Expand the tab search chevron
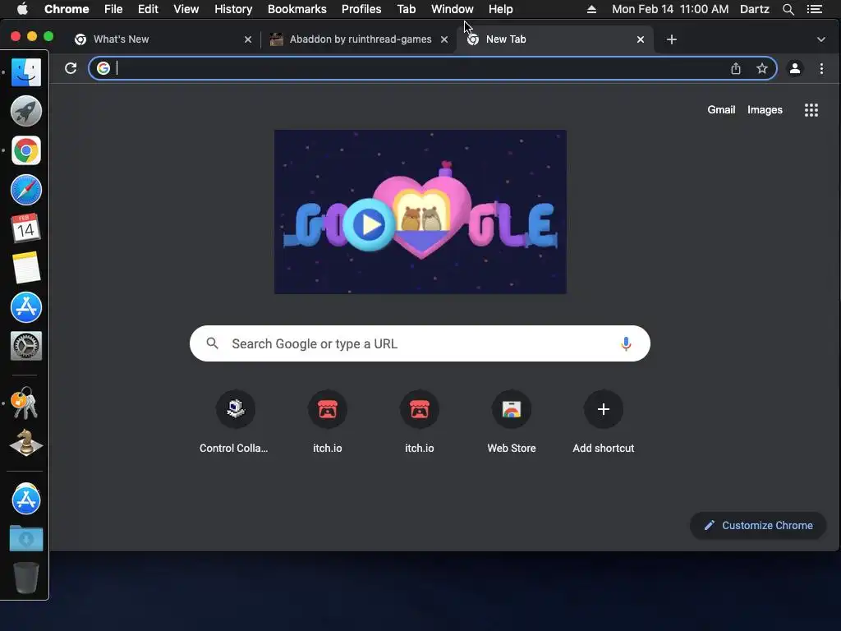 point(820,39)
